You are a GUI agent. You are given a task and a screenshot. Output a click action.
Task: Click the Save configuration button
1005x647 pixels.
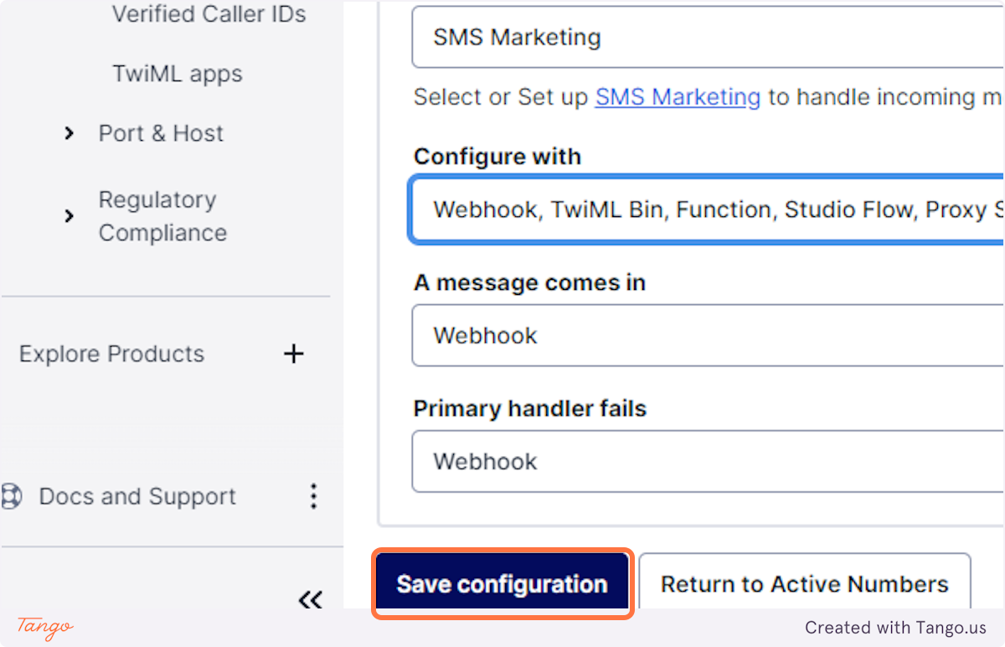pos(502,583)
